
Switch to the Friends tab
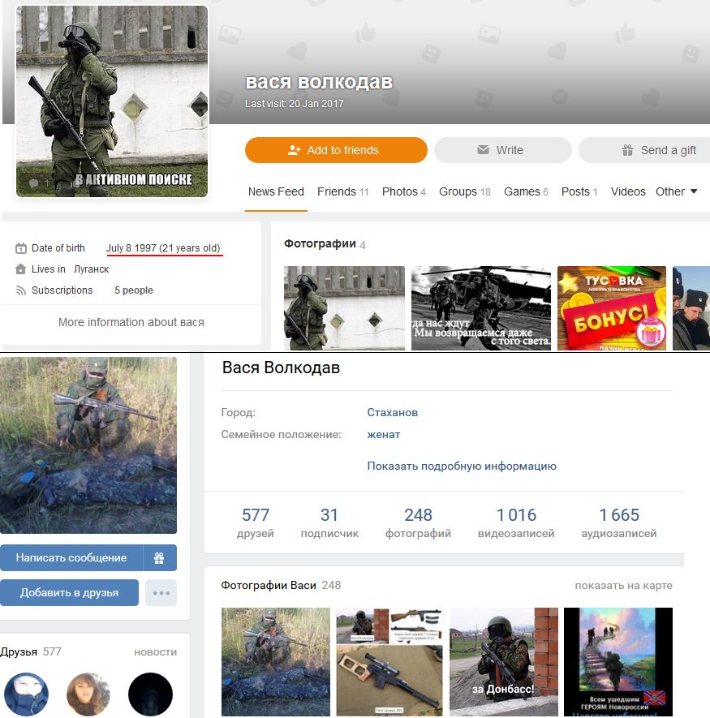(x=342, y=191)
